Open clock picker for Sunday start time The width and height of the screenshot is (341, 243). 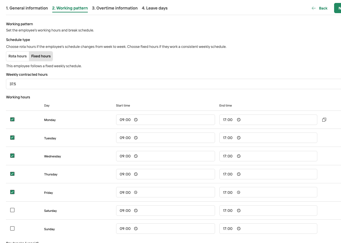(136, 229)
